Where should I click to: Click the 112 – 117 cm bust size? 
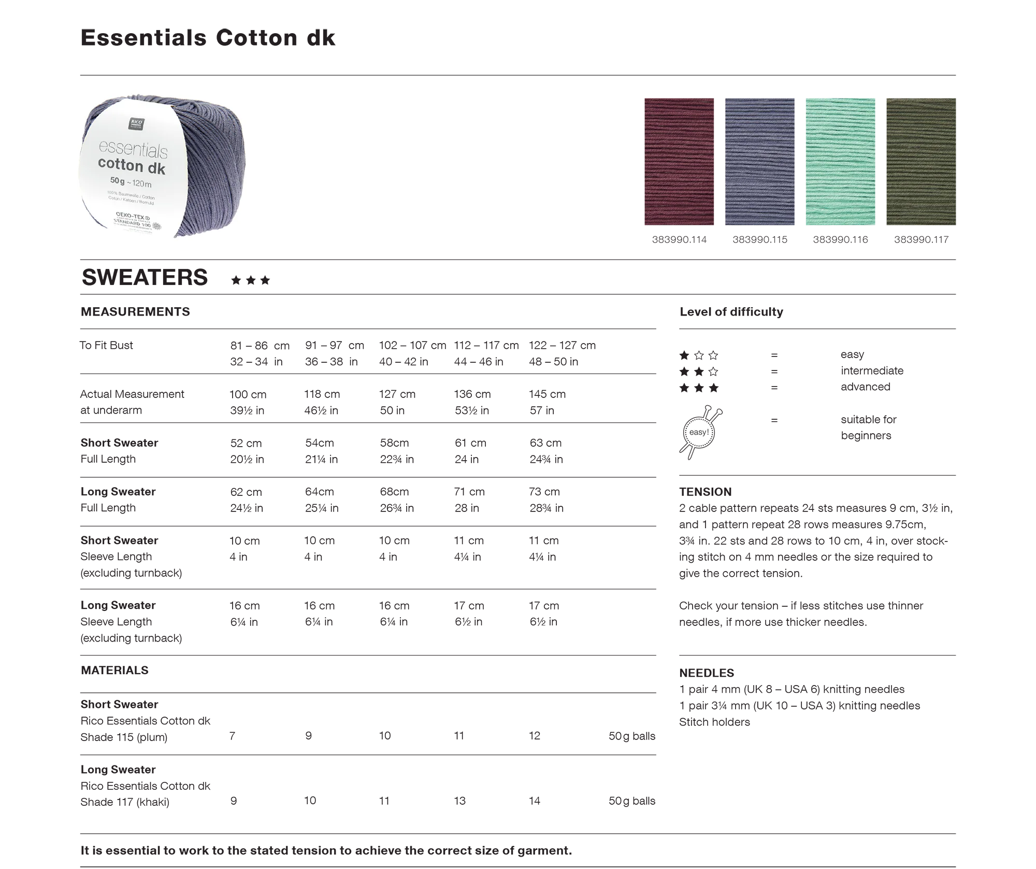coord(486,345)
